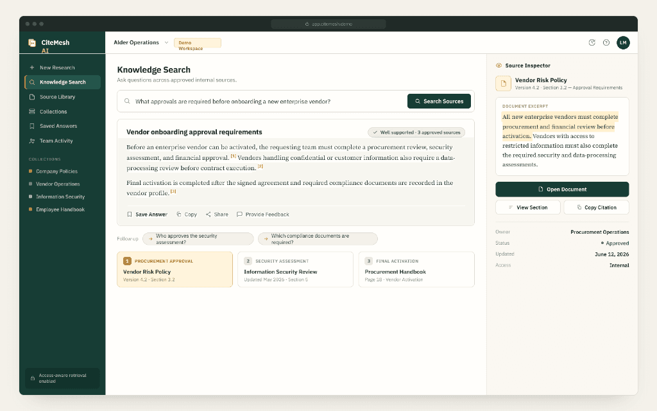657x411 pixels.
Task: Open the Collections page
Action: (62, 112)
